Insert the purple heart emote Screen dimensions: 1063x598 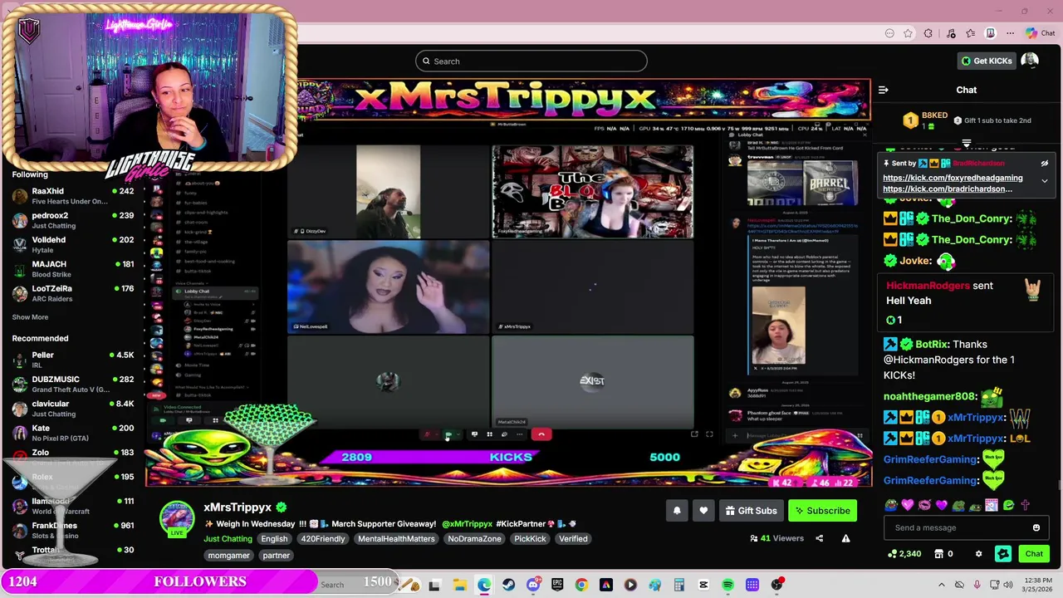941,505
